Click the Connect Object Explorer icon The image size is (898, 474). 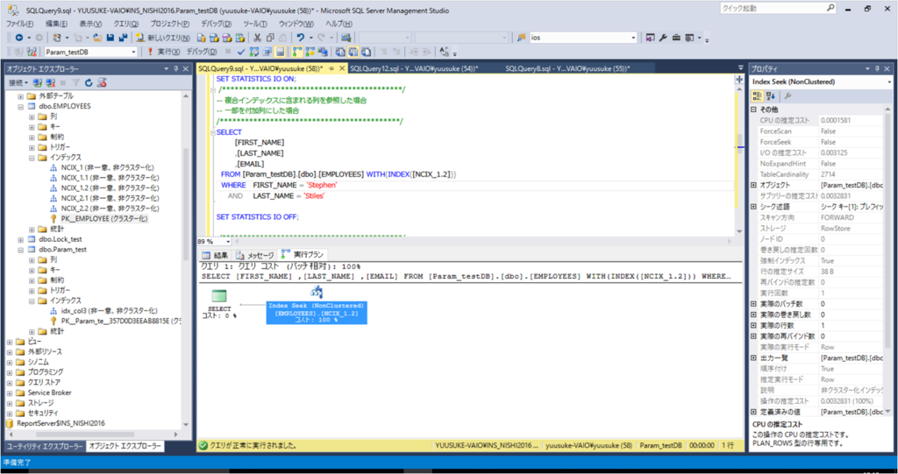38,83
